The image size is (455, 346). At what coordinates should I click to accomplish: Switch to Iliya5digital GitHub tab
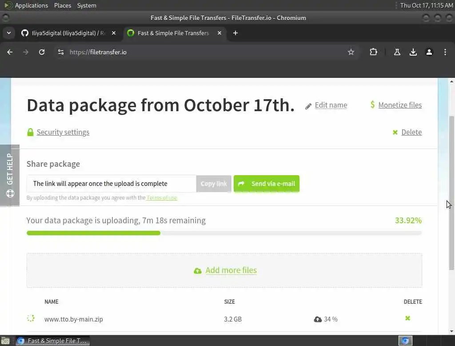point(67,33)
